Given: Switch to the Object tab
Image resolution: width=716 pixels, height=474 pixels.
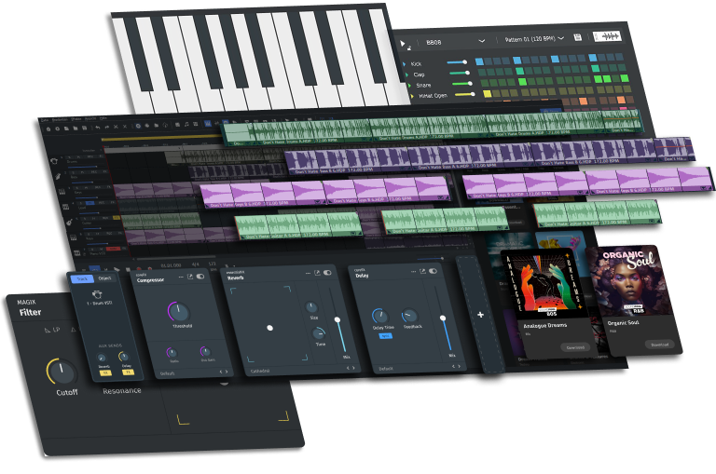Looking at the screenshot, I should 105,278.
